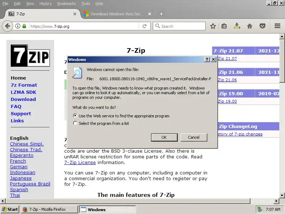Reload the page with the refresh icon
The height and width of the screenshot is (214, 285).
[x=145, y=26]
